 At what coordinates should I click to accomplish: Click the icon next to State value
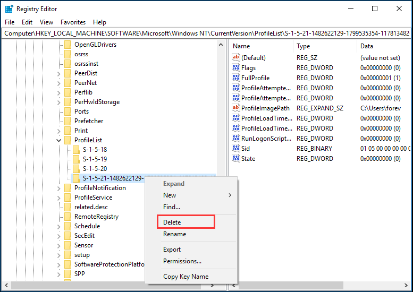coord(237,159)
